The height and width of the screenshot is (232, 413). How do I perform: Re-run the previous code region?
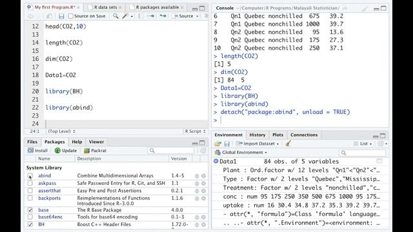coord(163,16)
